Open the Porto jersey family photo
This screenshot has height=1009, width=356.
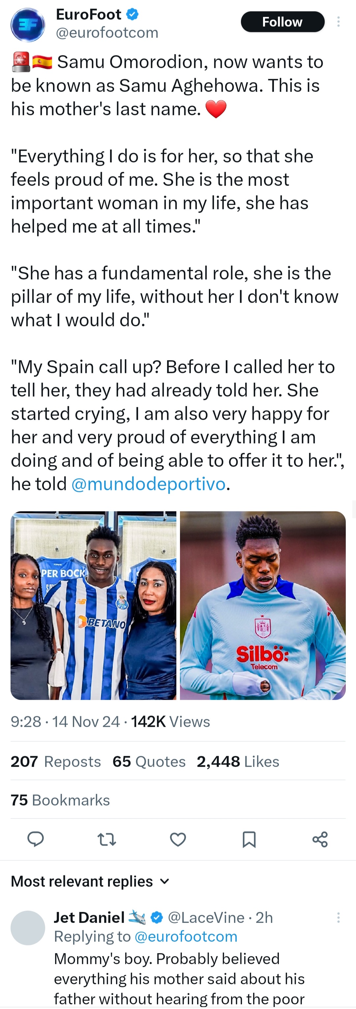coord(94,605)
